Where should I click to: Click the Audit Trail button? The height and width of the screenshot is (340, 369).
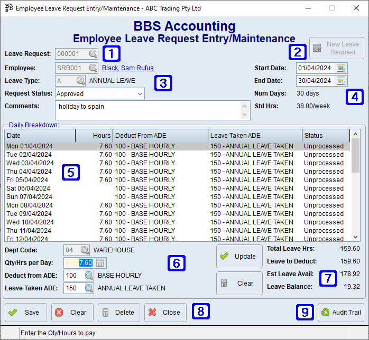coord(340,313)
